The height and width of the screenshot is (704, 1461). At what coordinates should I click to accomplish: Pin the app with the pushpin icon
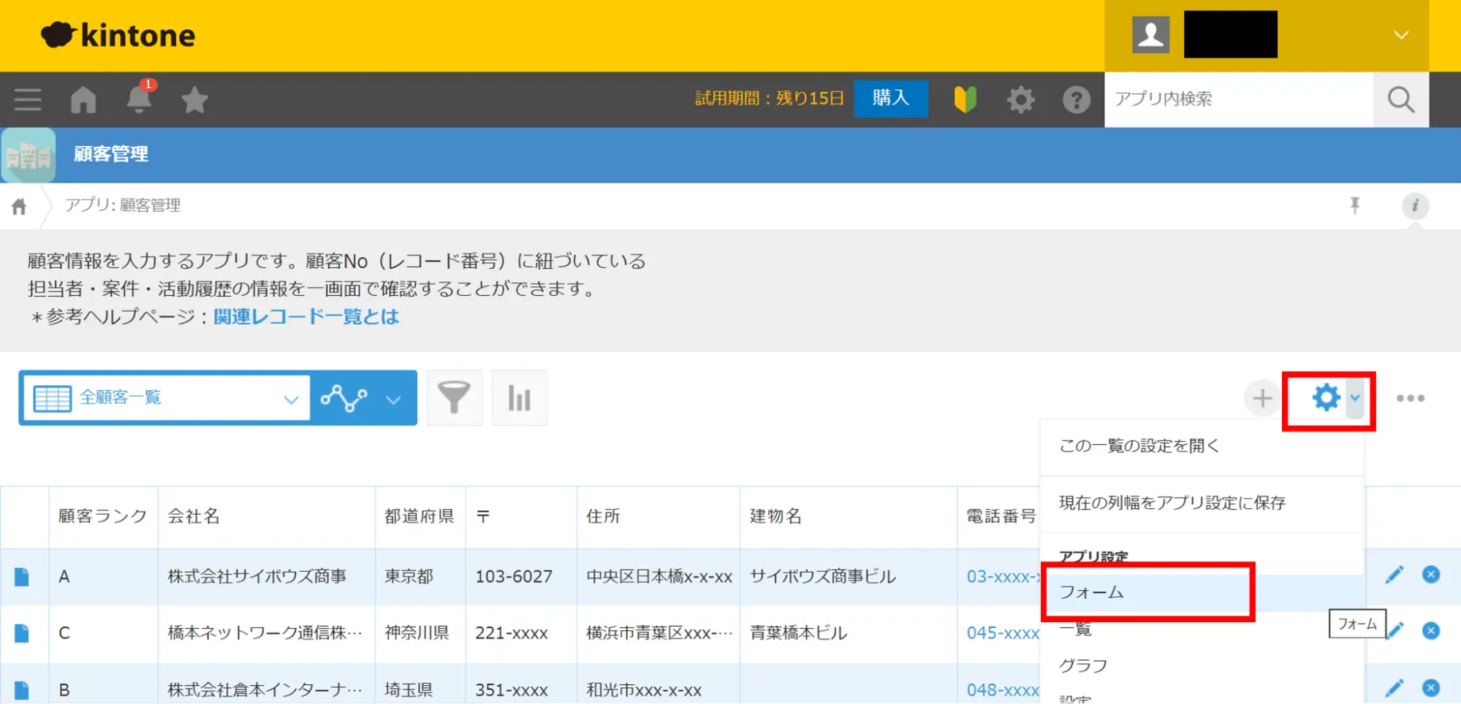point(1354,206)
